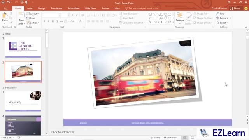Collapse the ribbon chevron
The height and width of the screenshot is (140, 249).
click(246, 27)
